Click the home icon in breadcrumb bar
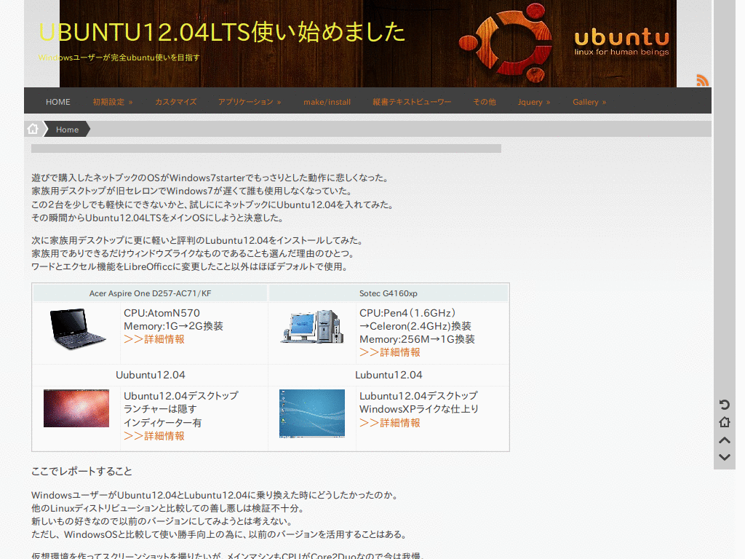 click(x=33, y=129)
